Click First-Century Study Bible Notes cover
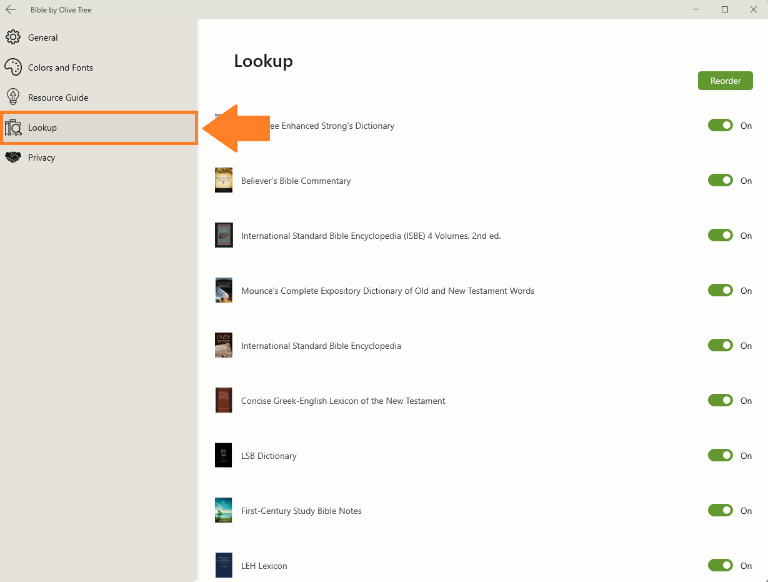Viewport: 768px width, 582px height. [224, 510]
